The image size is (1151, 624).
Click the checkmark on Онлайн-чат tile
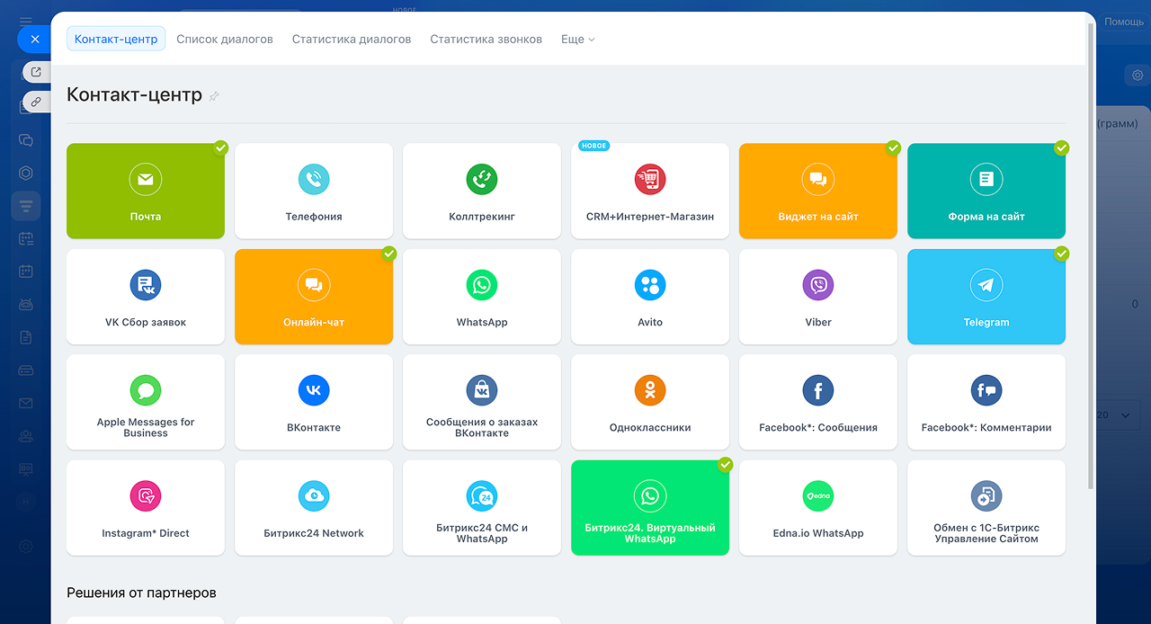[388, 254]
